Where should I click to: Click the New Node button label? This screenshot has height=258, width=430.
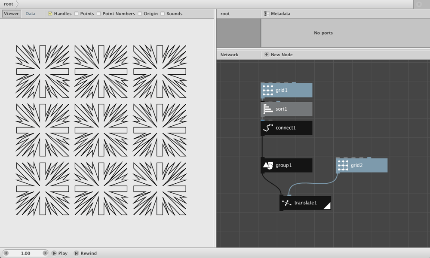282,55
